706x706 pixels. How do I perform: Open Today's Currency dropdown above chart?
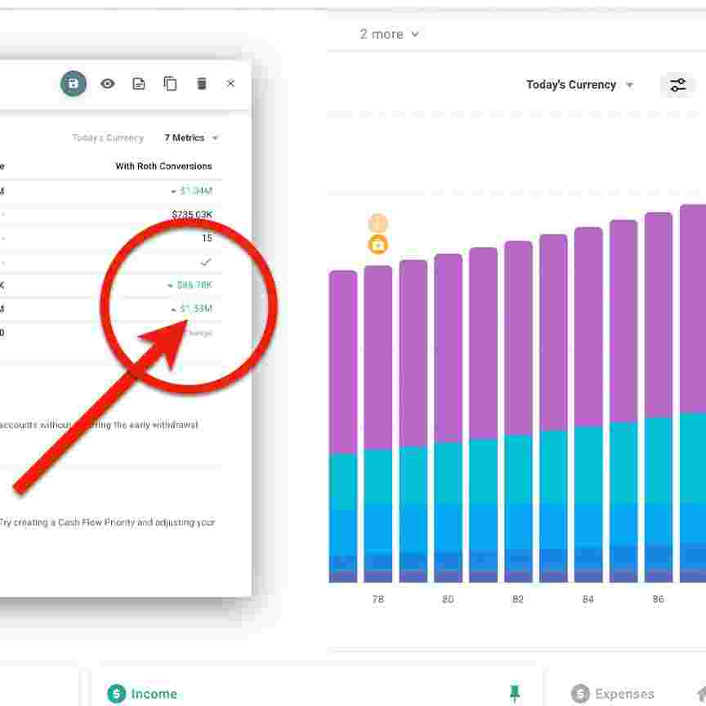pyautogui.click(x=579, y=85)
